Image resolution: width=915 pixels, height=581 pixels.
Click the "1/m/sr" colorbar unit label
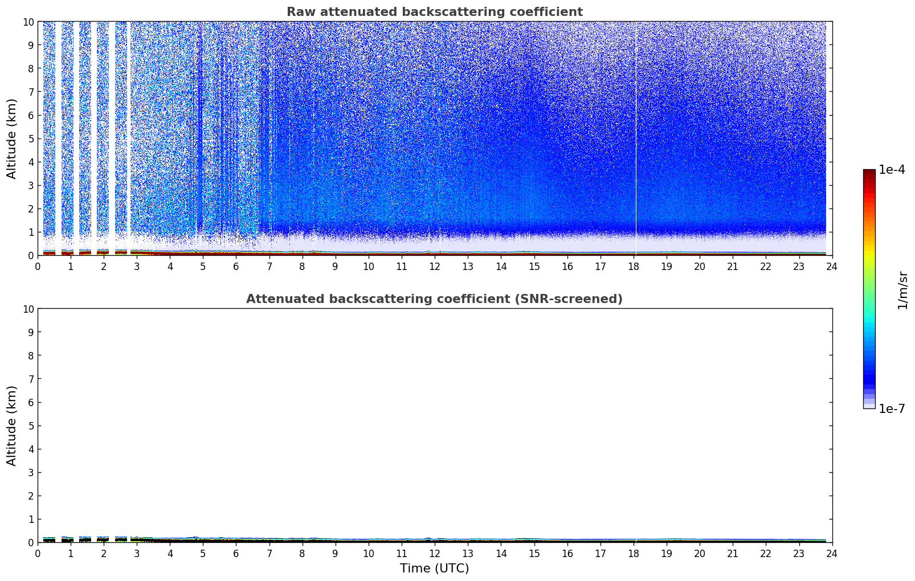click(x=902, y=290)
